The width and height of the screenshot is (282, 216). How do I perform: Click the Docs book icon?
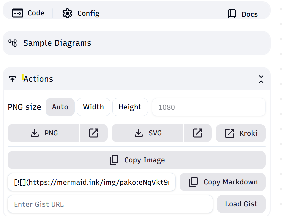point(232,14)
